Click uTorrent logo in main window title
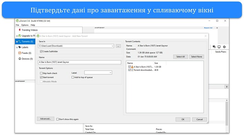The height and width of the screenshot is (135, 244). (x=17, y=21)
